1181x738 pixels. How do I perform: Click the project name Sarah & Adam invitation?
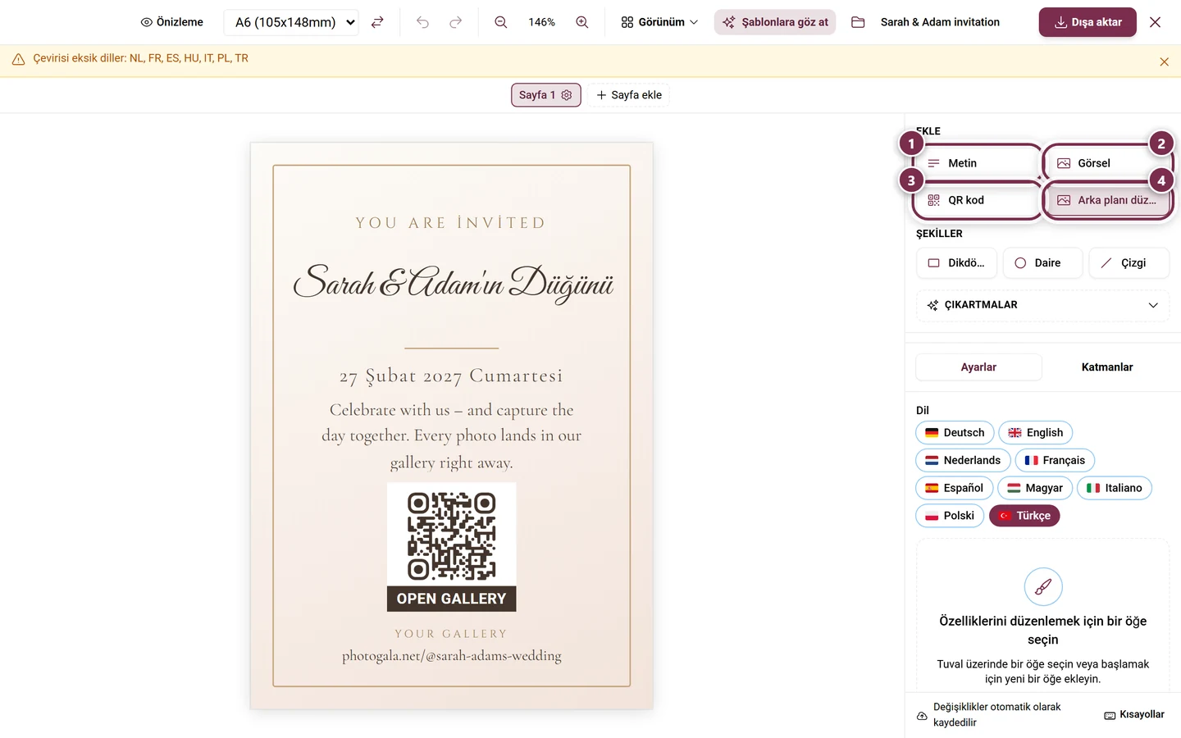point(940,22)
